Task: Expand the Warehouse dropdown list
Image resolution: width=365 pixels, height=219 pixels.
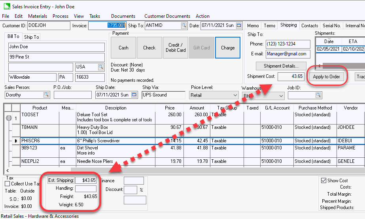Action: coord(281,96)
